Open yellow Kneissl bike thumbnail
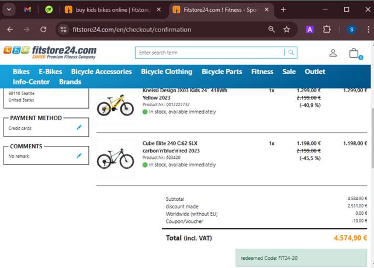The image size is (374, 268). (x=116, y=105)
